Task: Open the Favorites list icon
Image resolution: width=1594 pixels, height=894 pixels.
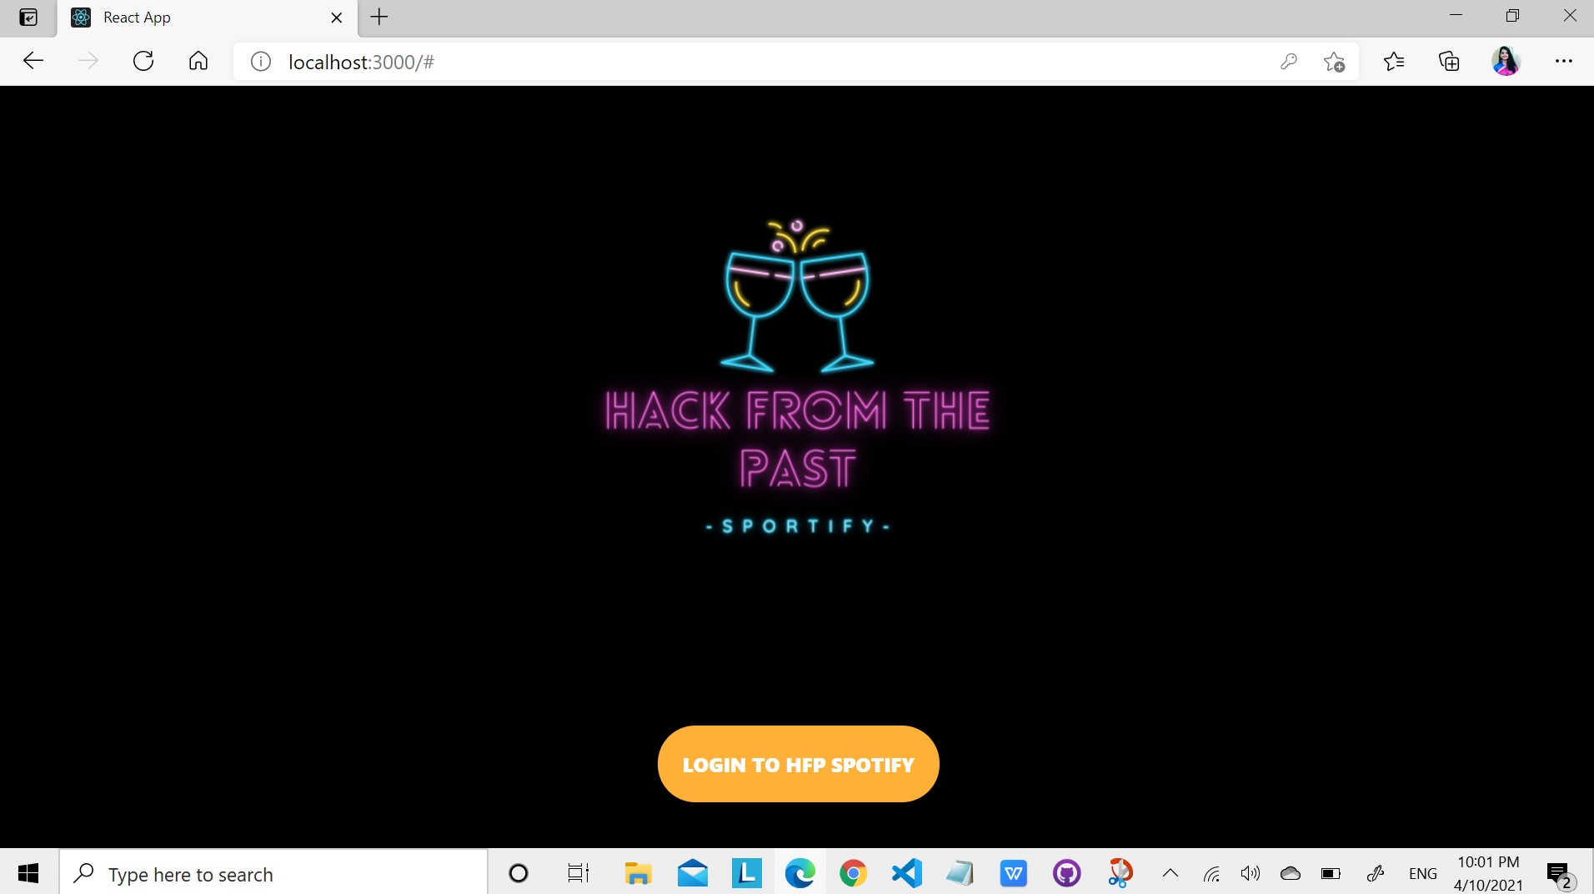Action: (1394, 61)
